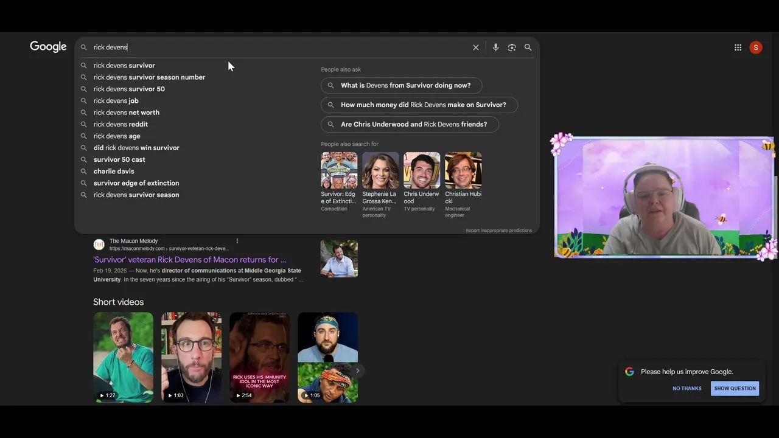Image resolution: width=779 pixels, height=438 pixels.
Task: Open Chris Underwood related card
Action: point(422,182)
